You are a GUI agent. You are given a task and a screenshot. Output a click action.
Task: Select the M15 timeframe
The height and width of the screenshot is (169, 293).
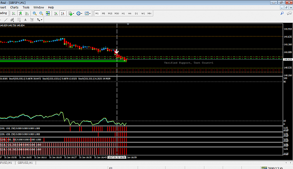click(110, 14)
